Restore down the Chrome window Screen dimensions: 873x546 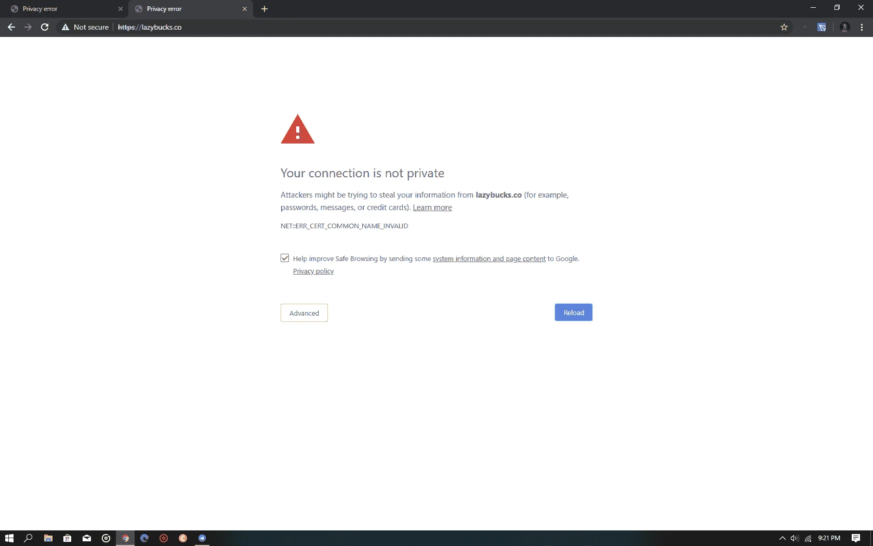tap(837, 7)
